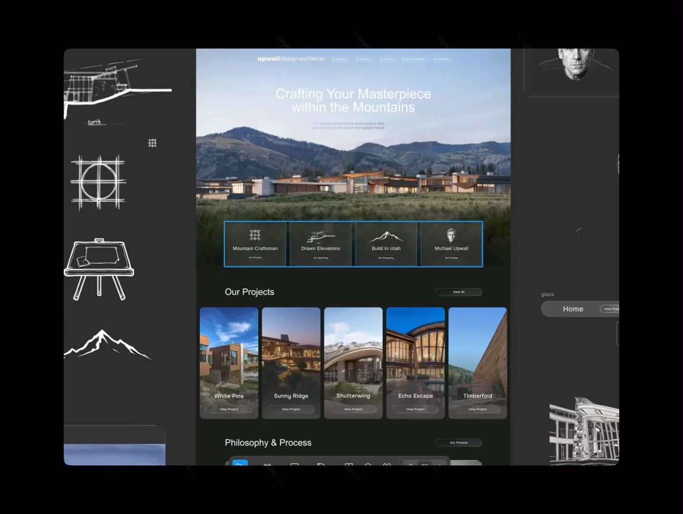Click the Our Sketching button
The width and height of the screenshot is (683, 514).
point(321,258)
